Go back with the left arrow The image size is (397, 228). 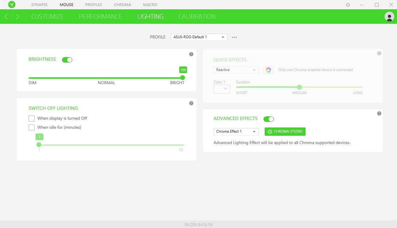coord(6,16)
